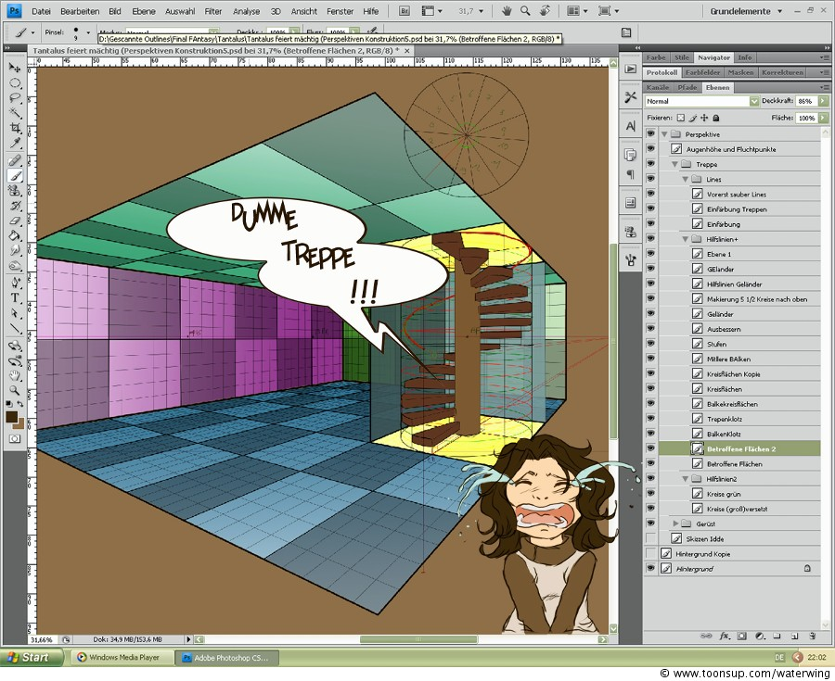Open the layer style fx button
This screenshot has height=681, width=835.
(x=724, y=636)
